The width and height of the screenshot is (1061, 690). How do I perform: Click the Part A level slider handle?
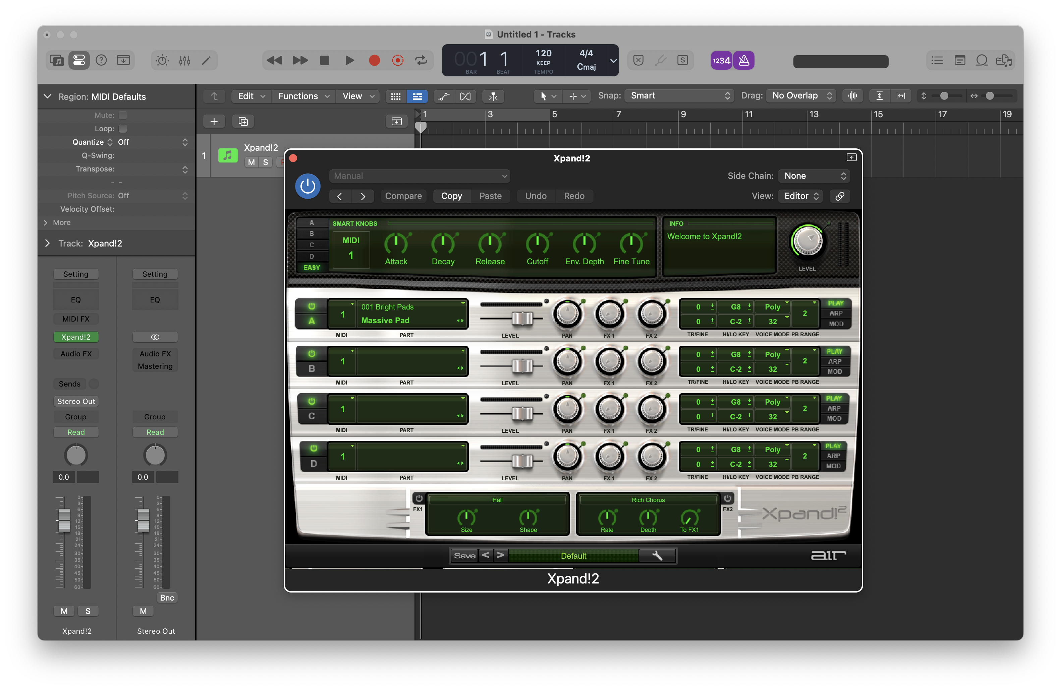(x=522, y=318)
